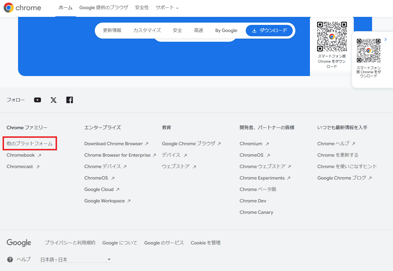Open Chrome を更新する link

(338, 155)
